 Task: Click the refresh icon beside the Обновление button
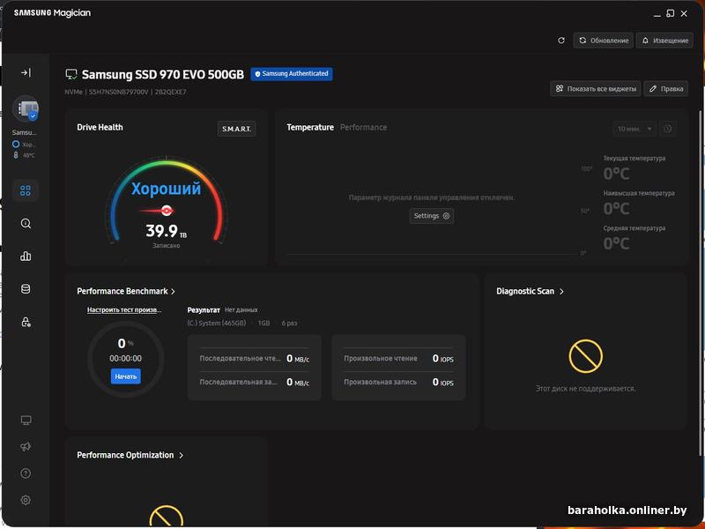tap(561, 41)
